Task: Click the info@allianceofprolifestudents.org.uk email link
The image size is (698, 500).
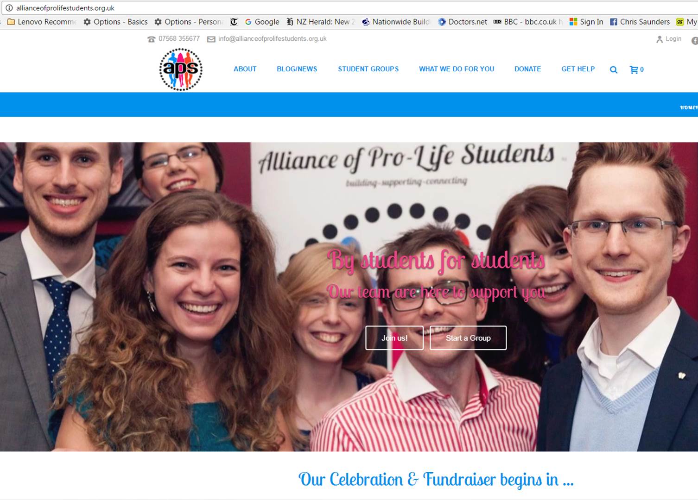Action: click(x=273, y=39)
